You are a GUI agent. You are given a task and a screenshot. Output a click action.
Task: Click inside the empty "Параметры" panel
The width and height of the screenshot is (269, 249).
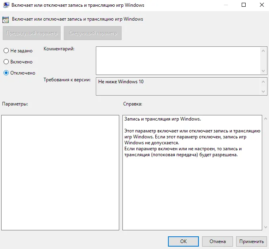60,172
